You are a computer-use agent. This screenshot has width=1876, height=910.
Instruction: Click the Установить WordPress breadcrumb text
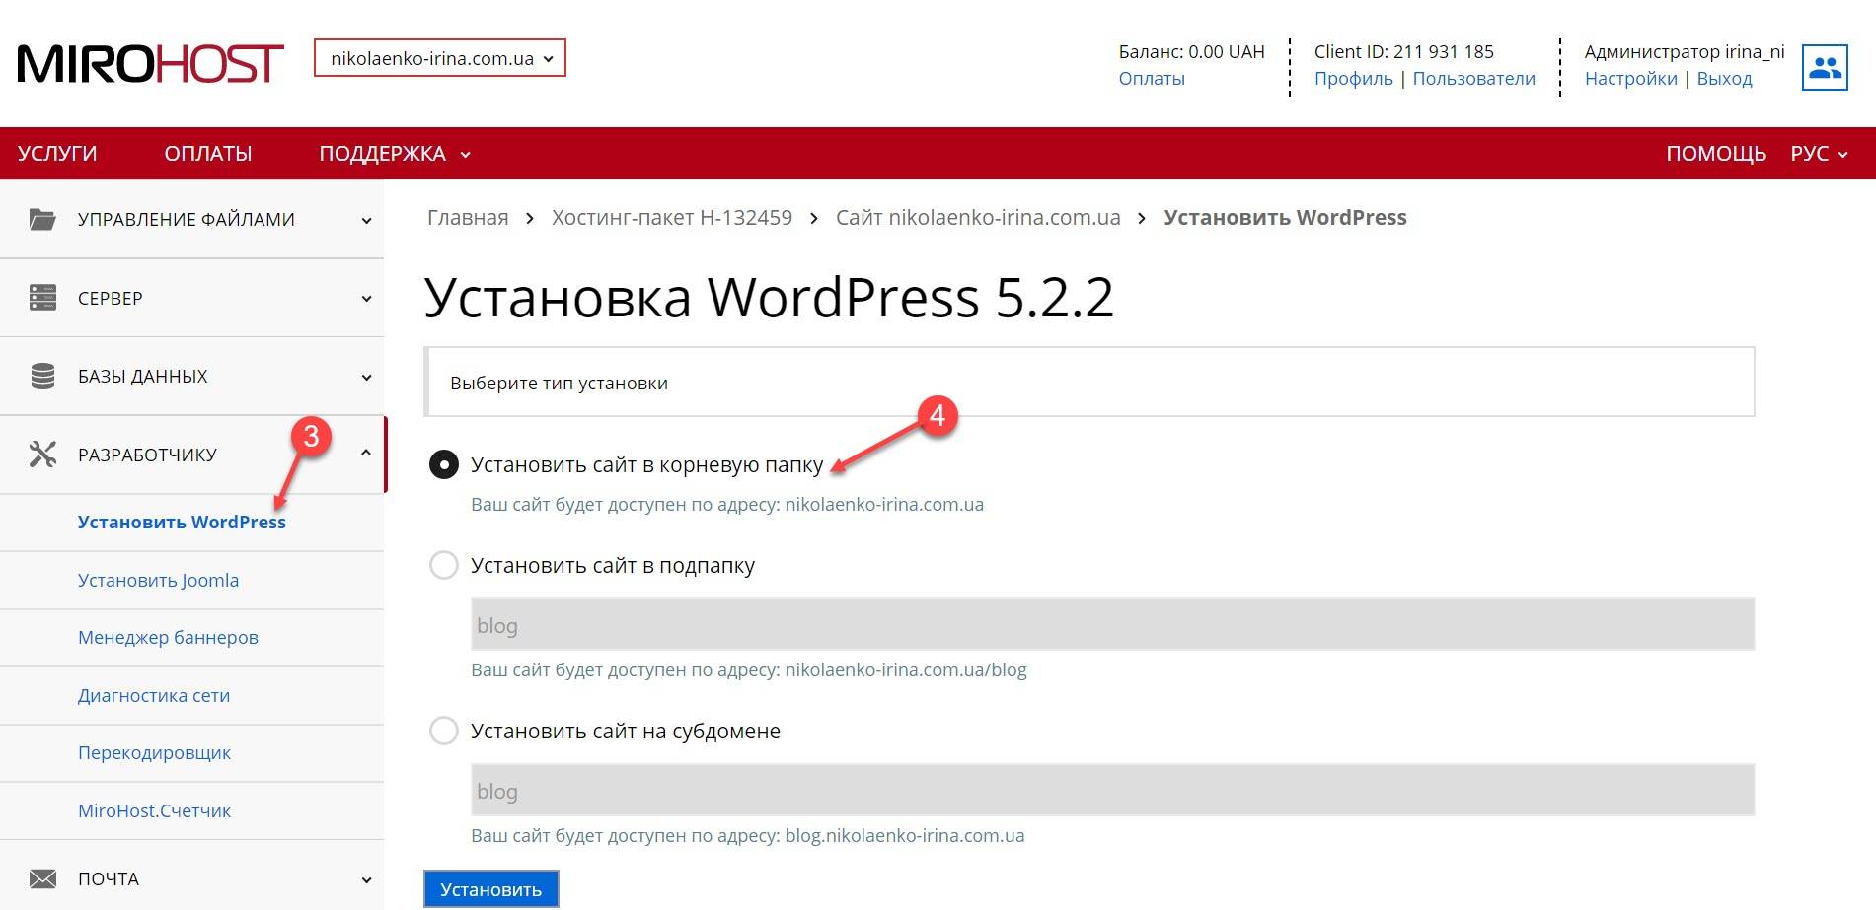[1285, 218]
